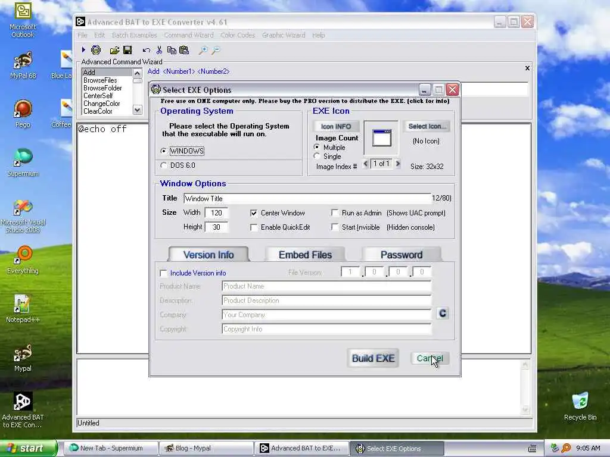Image resolution: width=610 pixels, height=457 pixels.
Task: Click the Mypal raccoon desktop icon
Action: point(23,358)
